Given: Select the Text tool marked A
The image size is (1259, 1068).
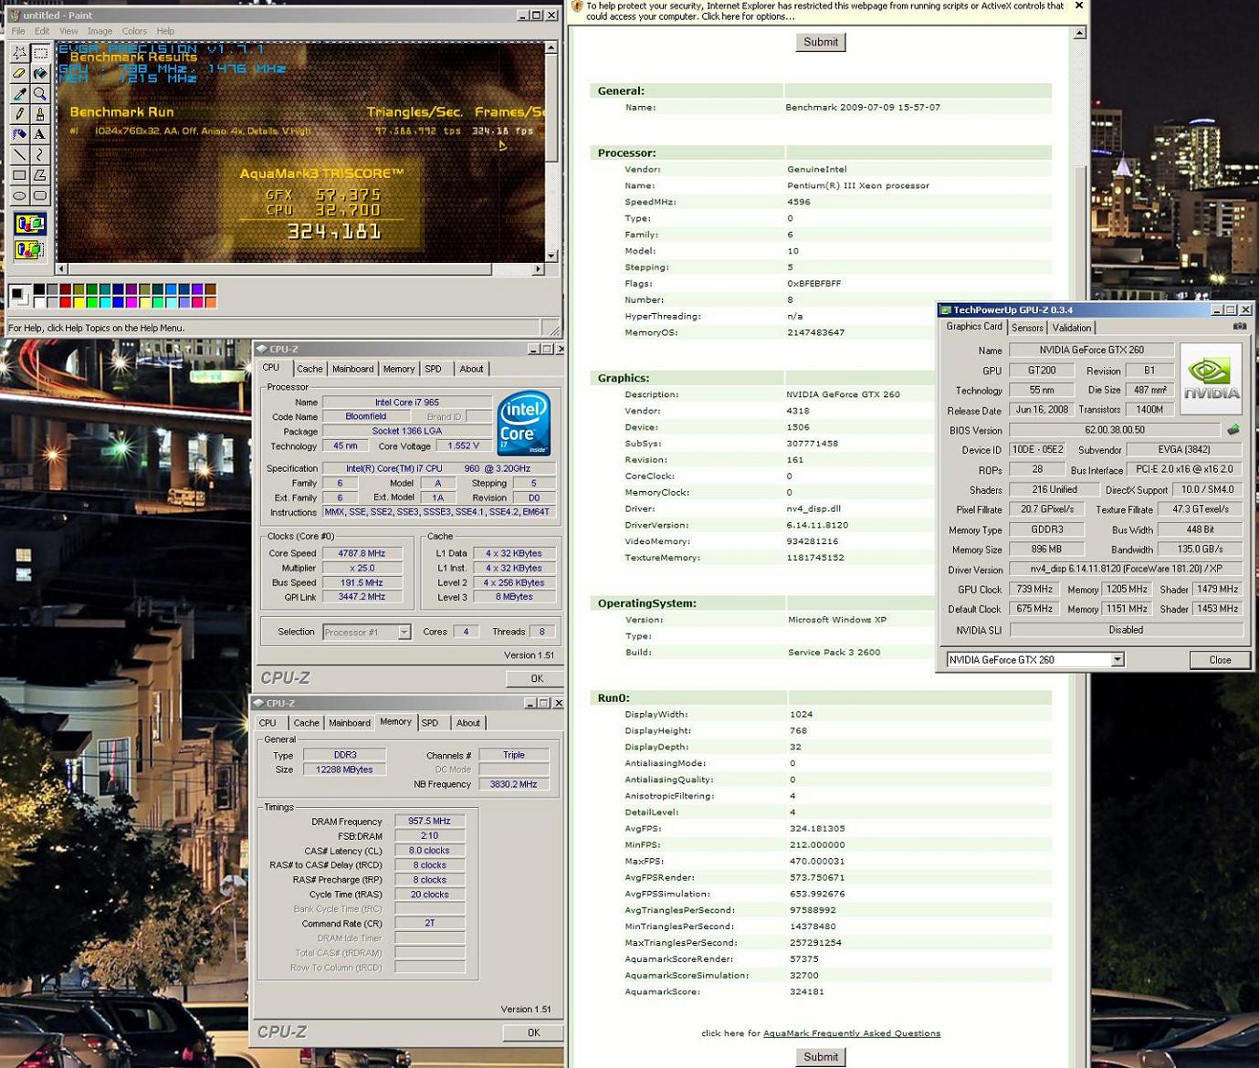Looking at the screenshot, I should click(40, 133).
